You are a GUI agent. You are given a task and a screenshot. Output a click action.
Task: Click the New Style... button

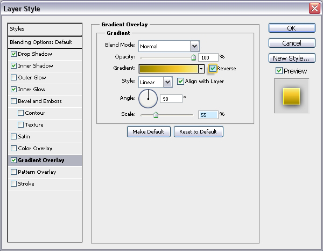click(x=291, y=58)
